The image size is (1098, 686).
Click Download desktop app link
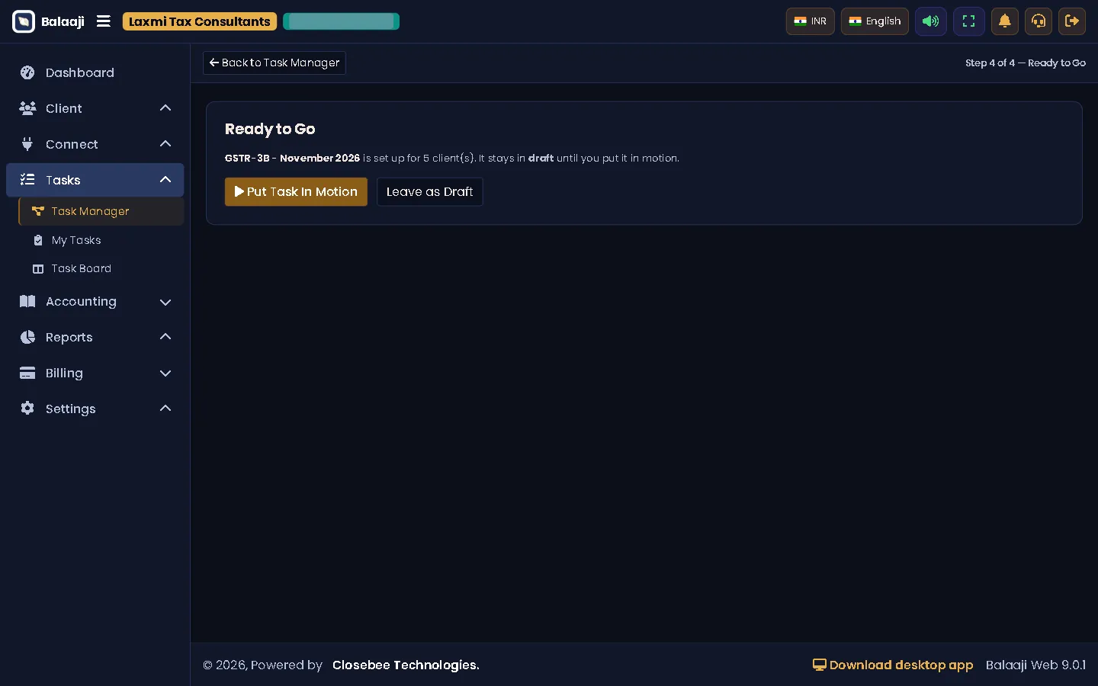(893, 665)
